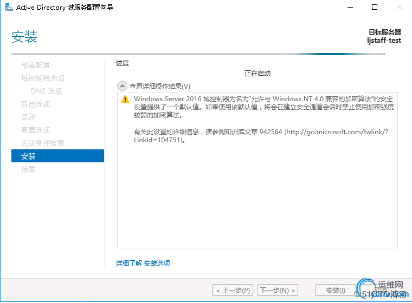Screen dimensions: 412x303
Task: Select the 先决条件检查 step
Action: (43, 143)
